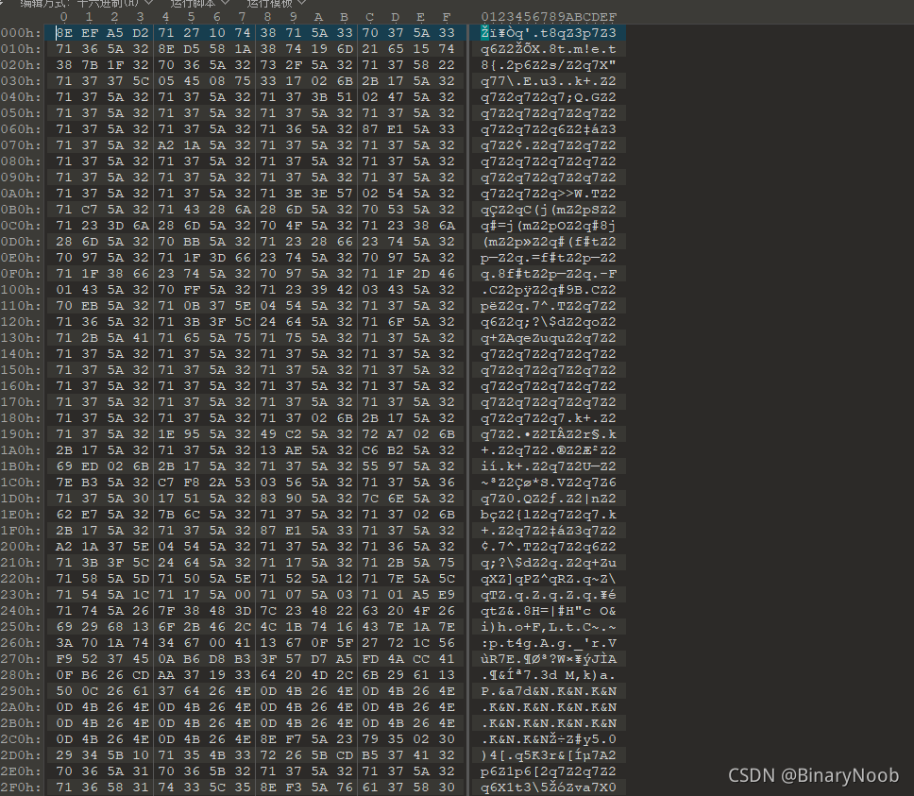Select byte 95 in row 190h
This screenshot has width=914, height=796.
[192, 434]
